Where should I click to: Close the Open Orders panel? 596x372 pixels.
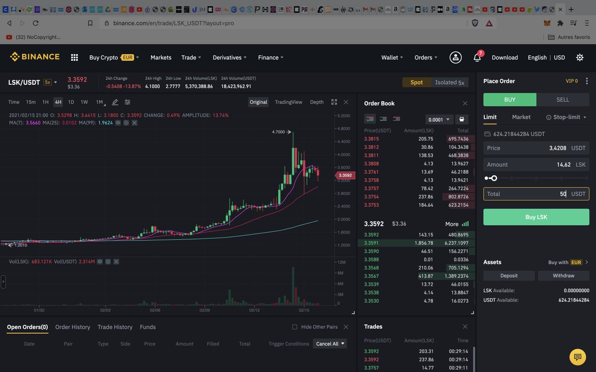[x=346, y=327]
